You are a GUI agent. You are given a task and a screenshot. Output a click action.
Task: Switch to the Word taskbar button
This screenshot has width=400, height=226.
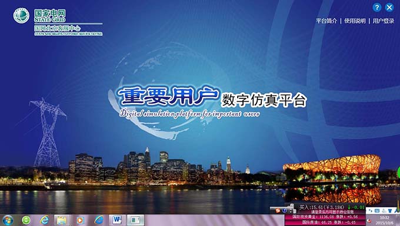click(117, 220)
